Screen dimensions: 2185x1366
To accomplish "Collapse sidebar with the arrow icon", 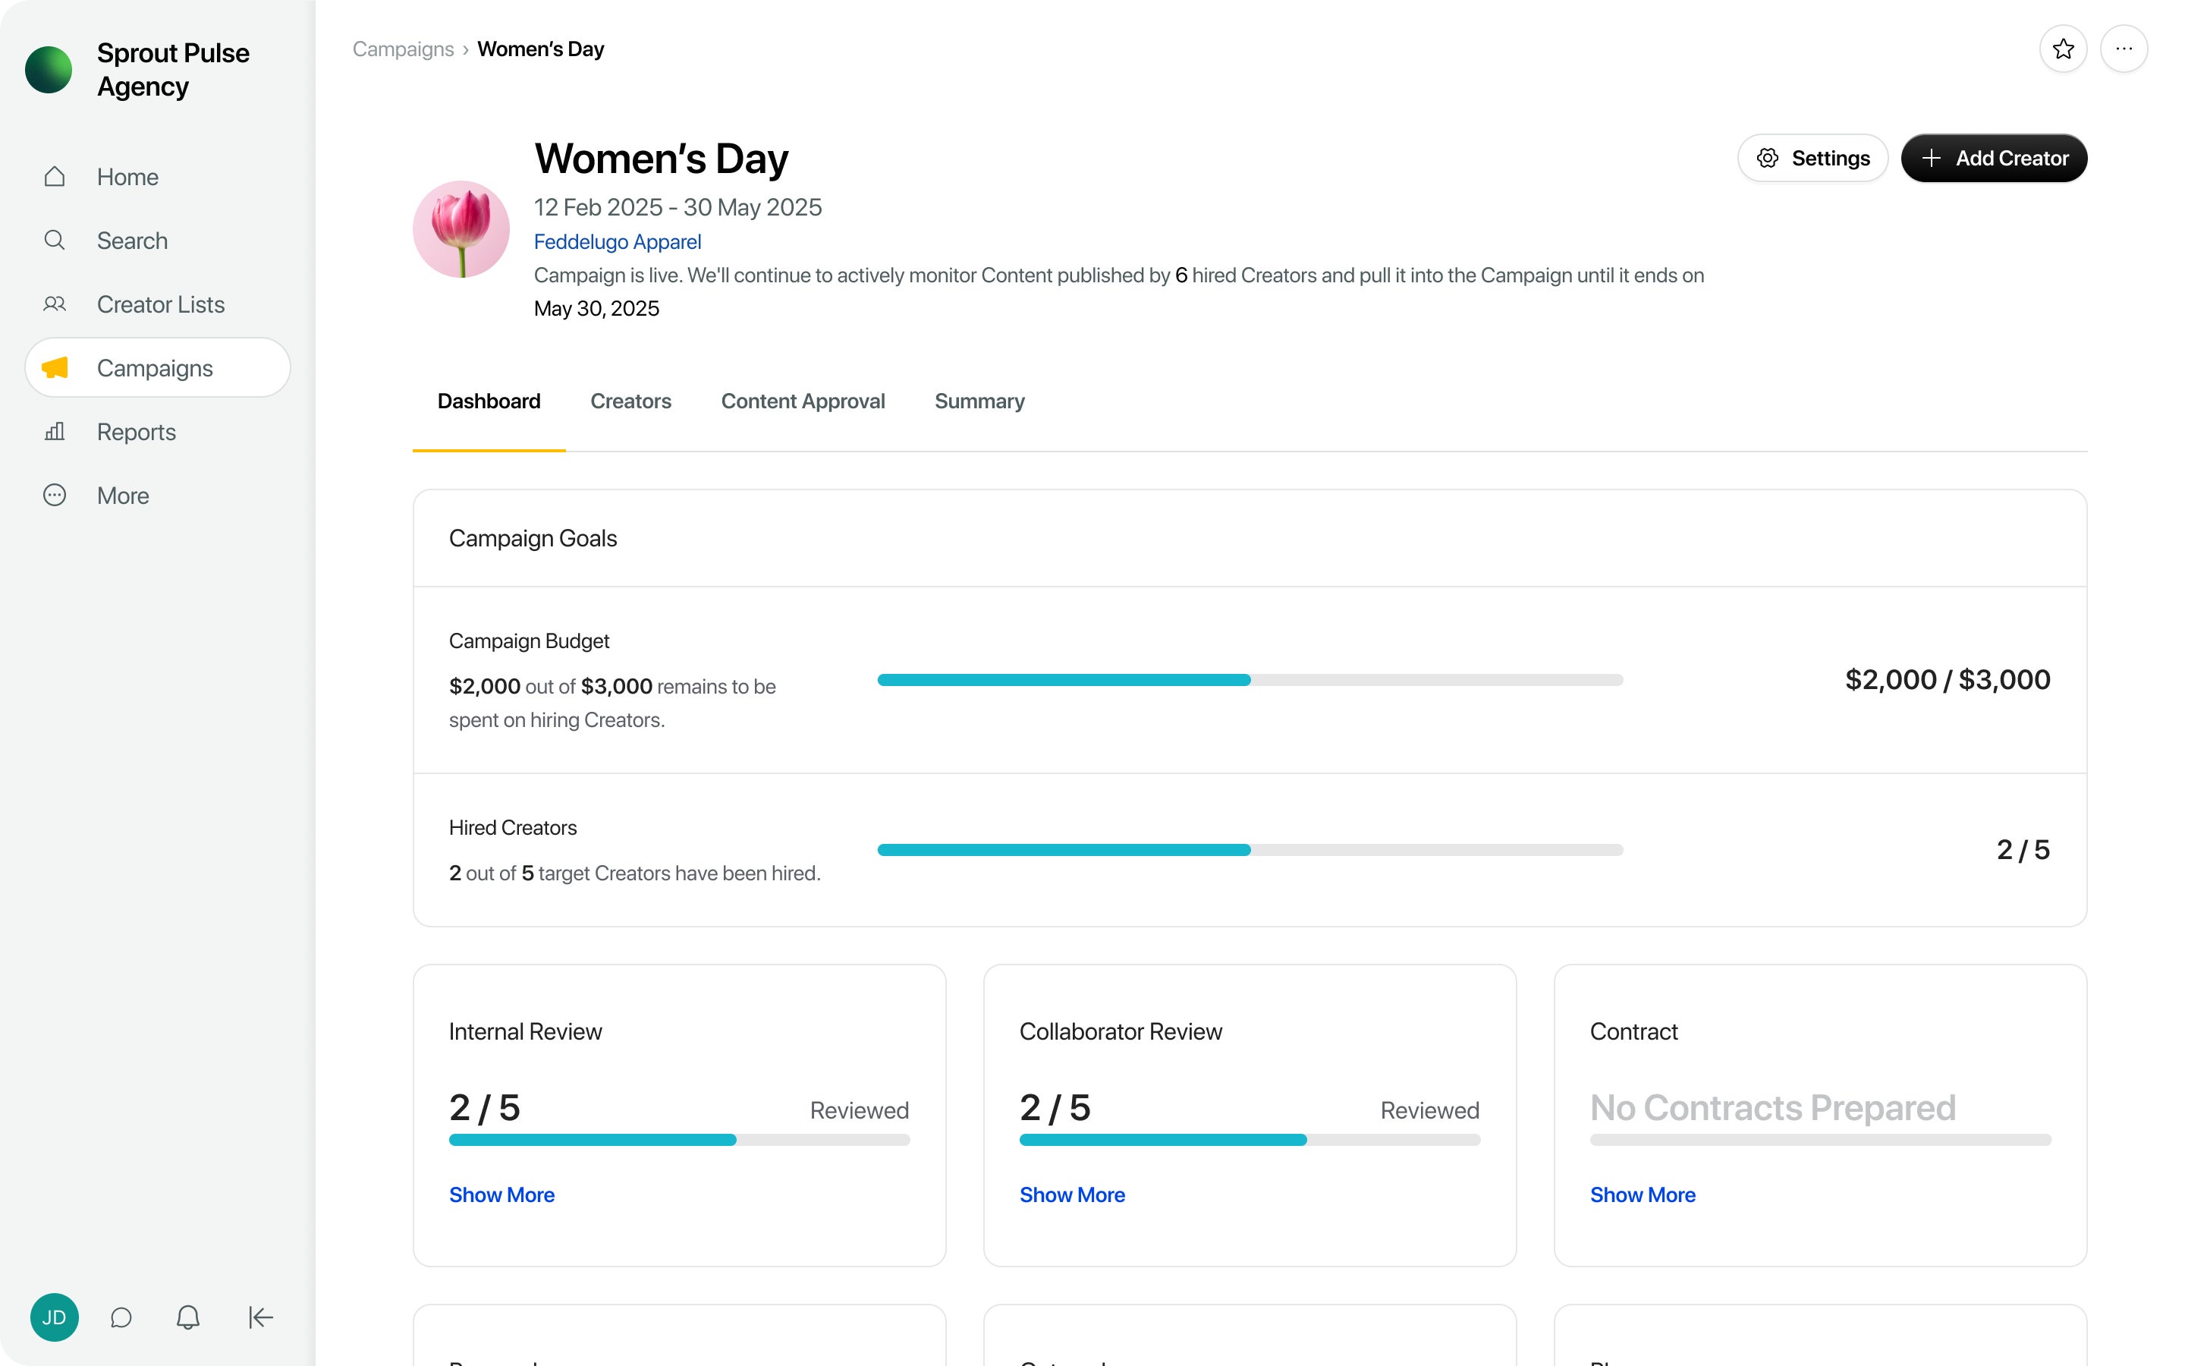I will (x=260, y=1317).
